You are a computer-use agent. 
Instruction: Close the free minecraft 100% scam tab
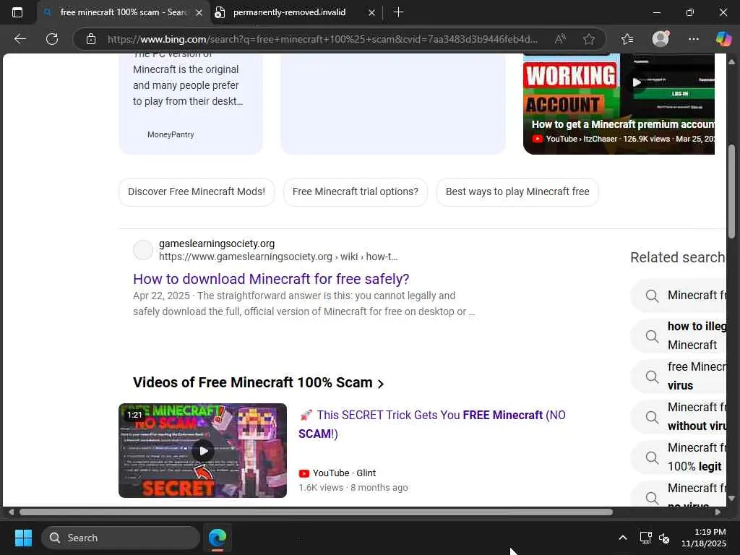(x=199, y=13)
